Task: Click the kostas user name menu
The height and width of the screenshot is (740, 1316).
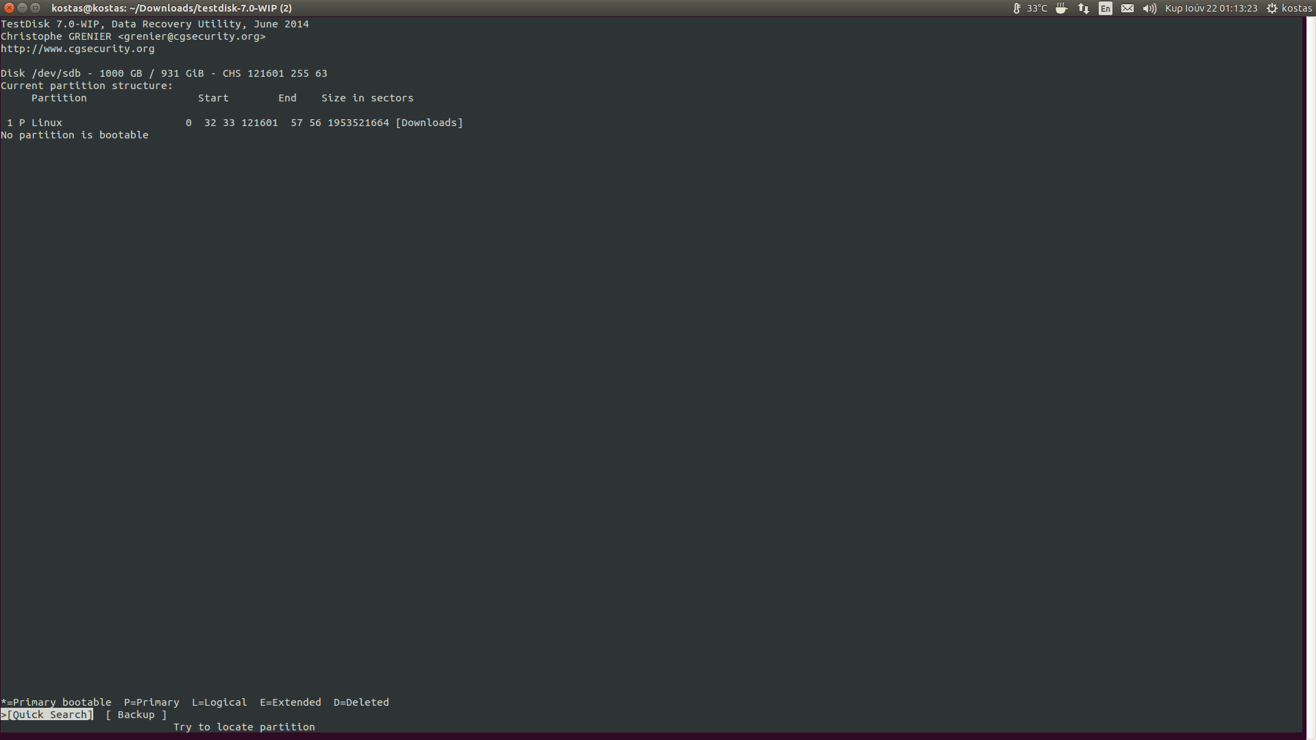Action: click(1297, 8)
